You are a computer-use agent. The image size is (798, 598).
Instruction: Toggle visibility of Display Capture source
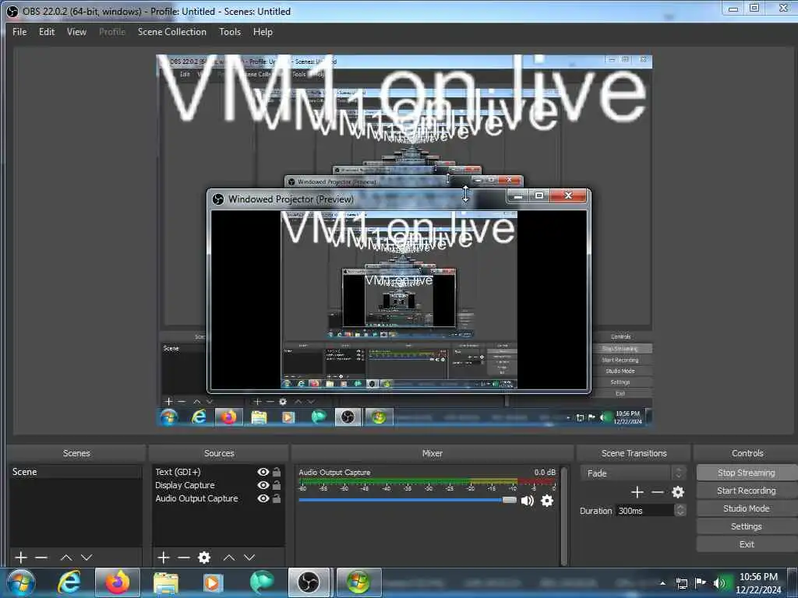(x=263, y=485)
